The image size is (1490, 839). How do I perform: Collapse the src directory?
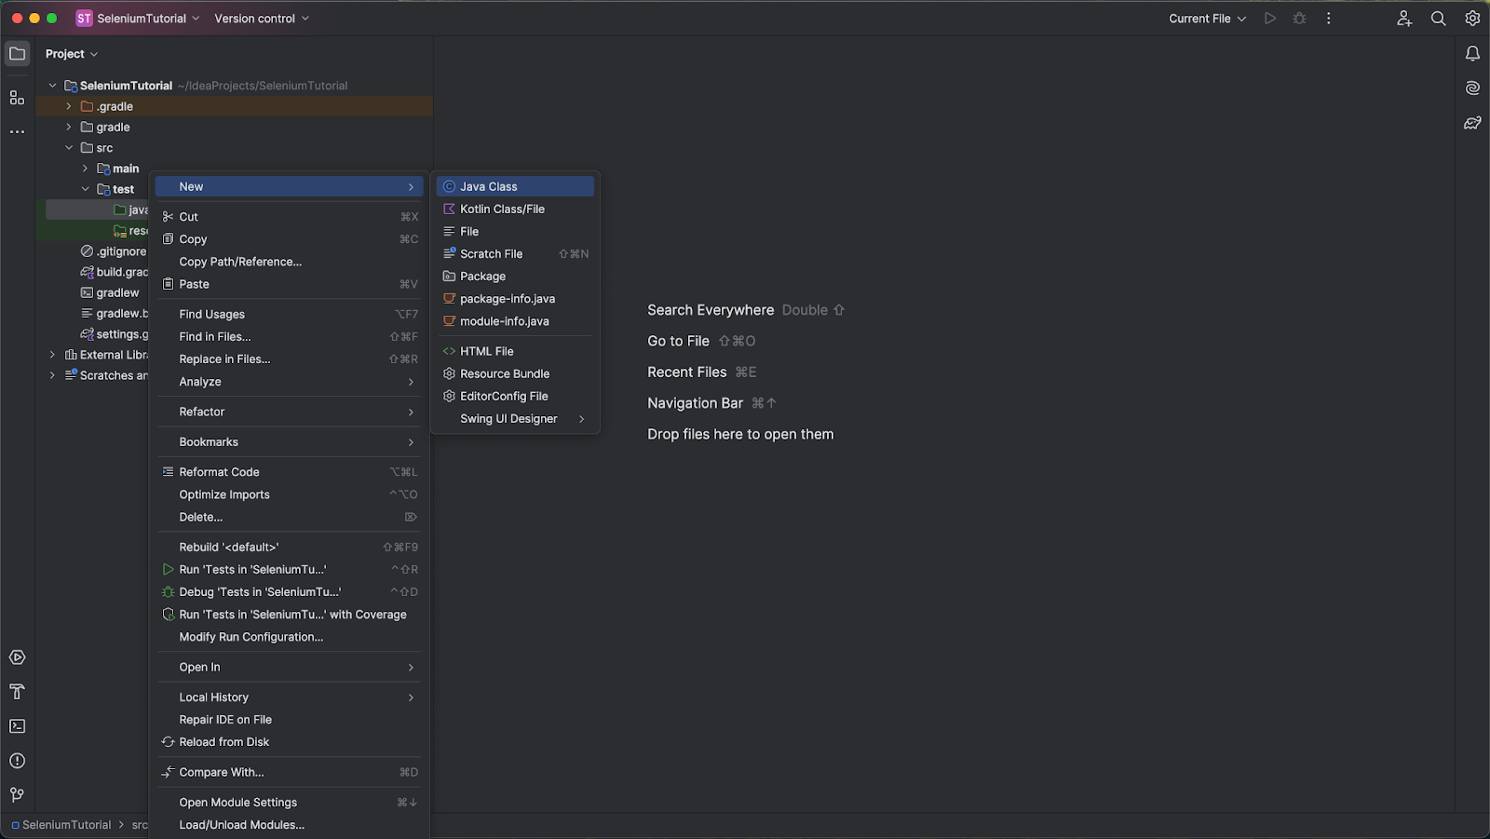coord(68,147)
